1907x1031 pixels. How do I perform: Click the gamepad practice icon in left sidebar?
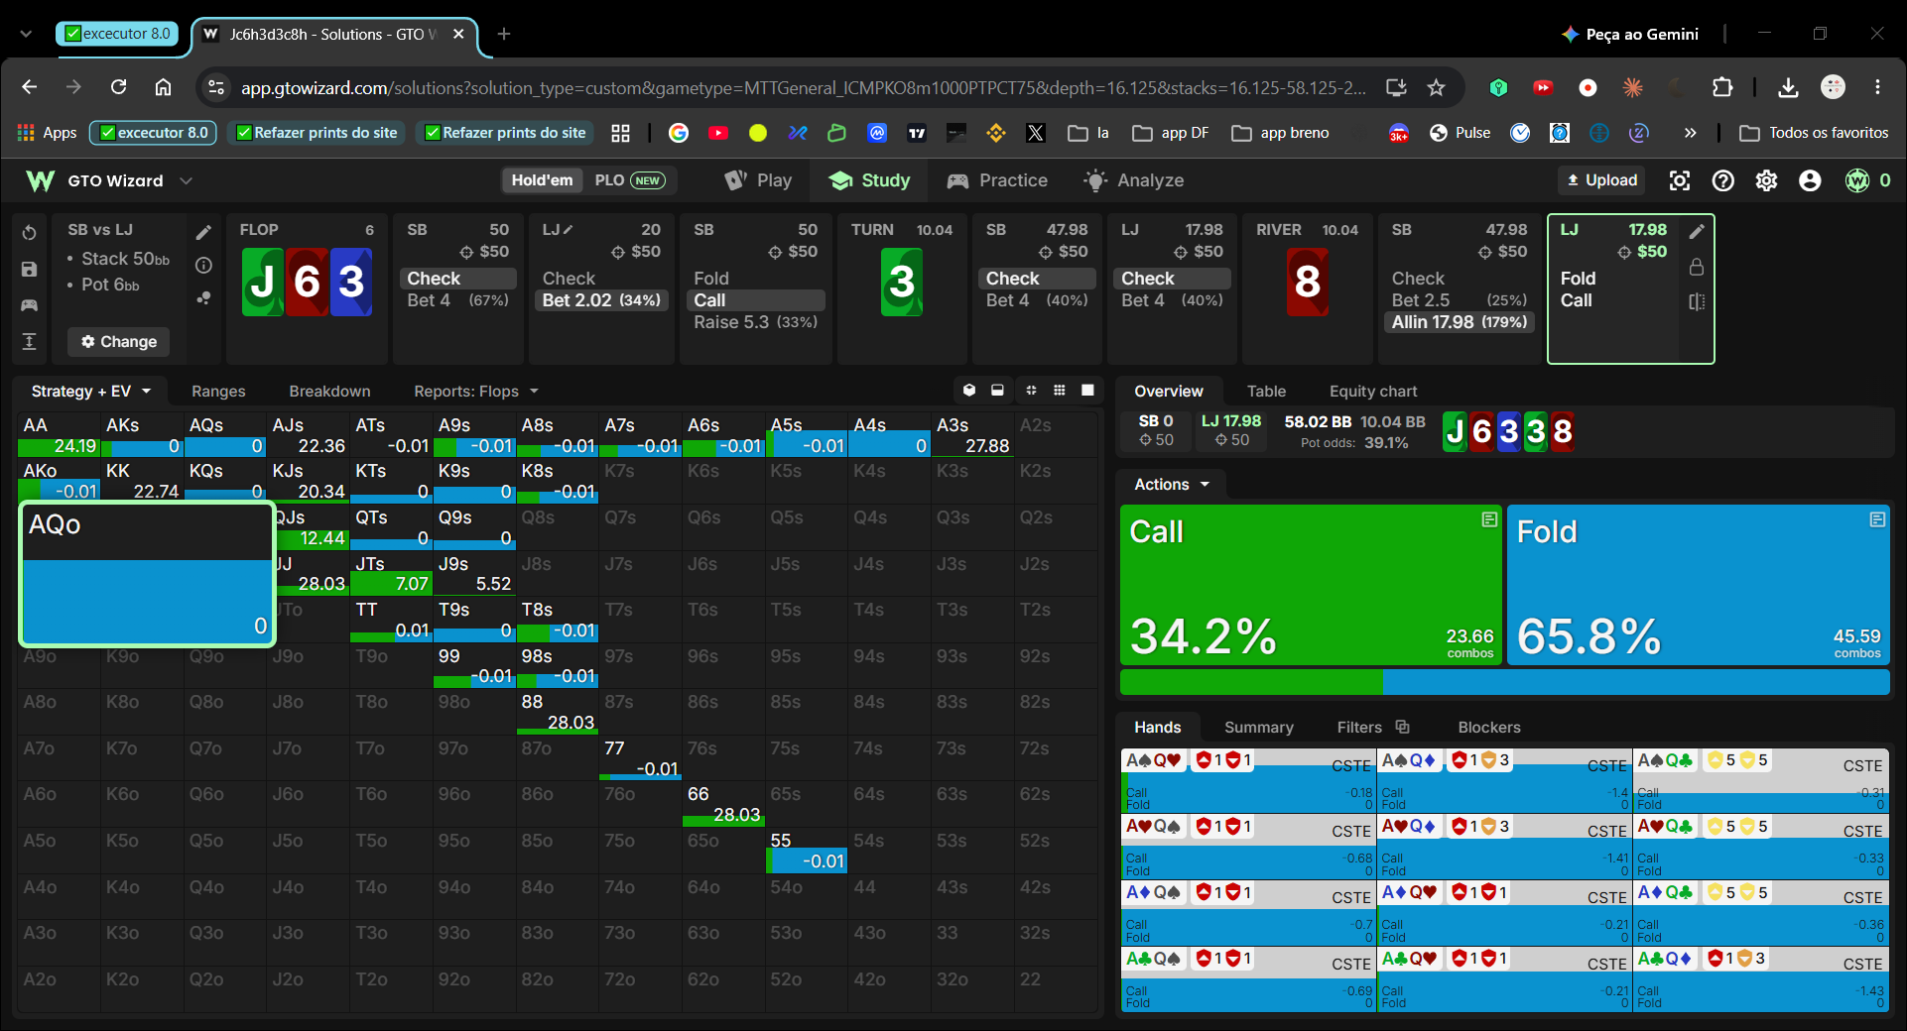tap(29, 305)
